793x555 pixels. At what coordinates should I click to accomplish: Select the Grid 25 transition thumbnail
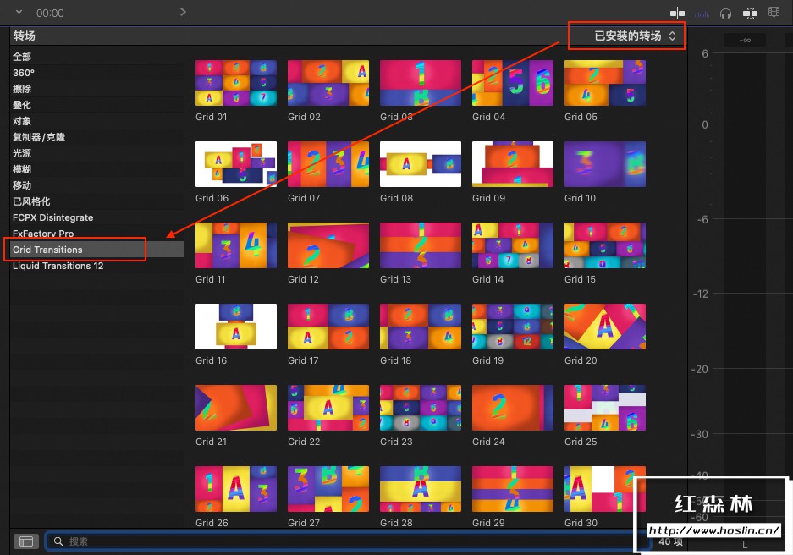click(x=605, y=408)
